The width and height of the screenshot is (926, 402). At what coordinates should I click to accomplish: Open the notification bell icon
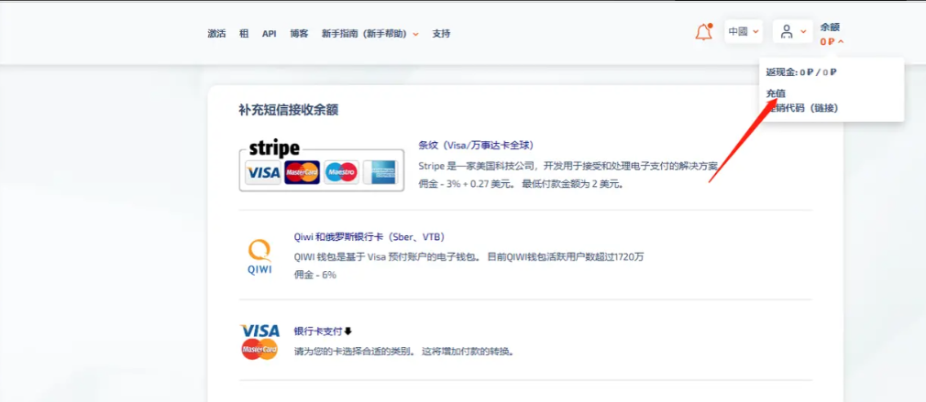[703, 32]
